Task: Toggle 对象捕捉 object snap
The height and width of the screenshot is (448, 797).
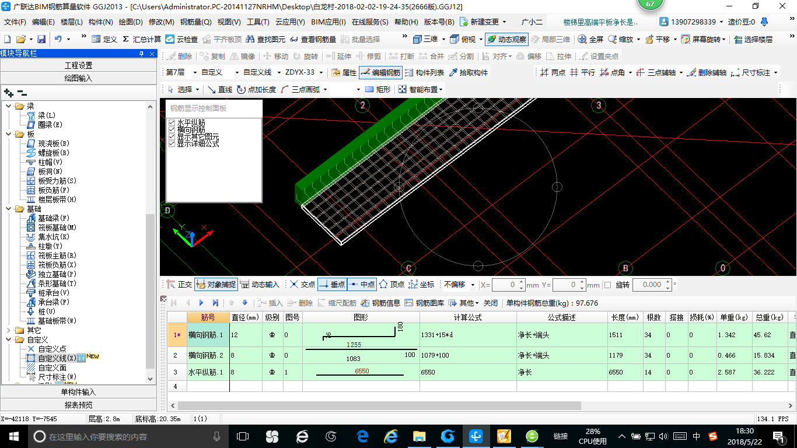Action: point(216,284)
